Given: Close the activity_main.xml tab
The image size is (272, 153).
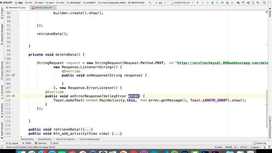Looking at the screenshot, I should click(54, 8).
